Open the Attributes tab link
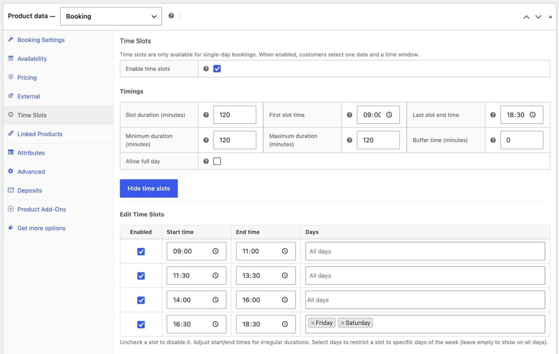Image resolution: width=559 pixels, height=354 pixels. [x=31, y=153]
